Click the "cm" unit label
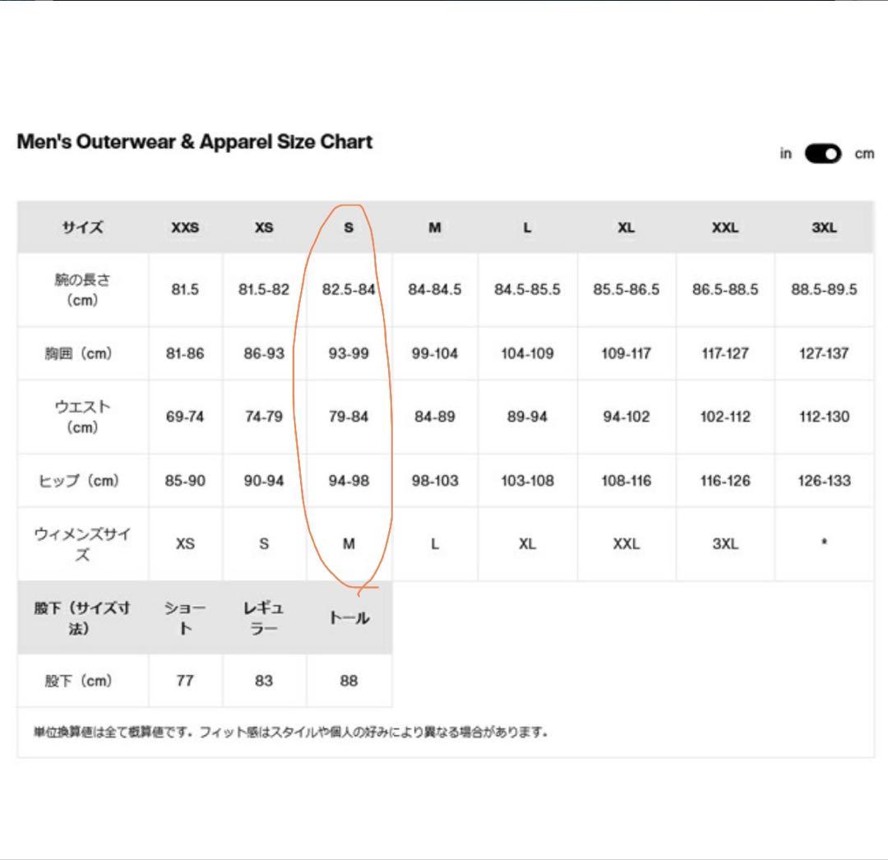888x860 pixels. [x=864, y=154]
